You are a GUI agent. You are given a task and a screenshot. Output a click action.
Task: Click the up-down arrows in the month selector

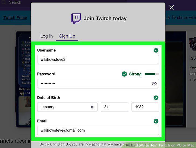tap(92, 107)
